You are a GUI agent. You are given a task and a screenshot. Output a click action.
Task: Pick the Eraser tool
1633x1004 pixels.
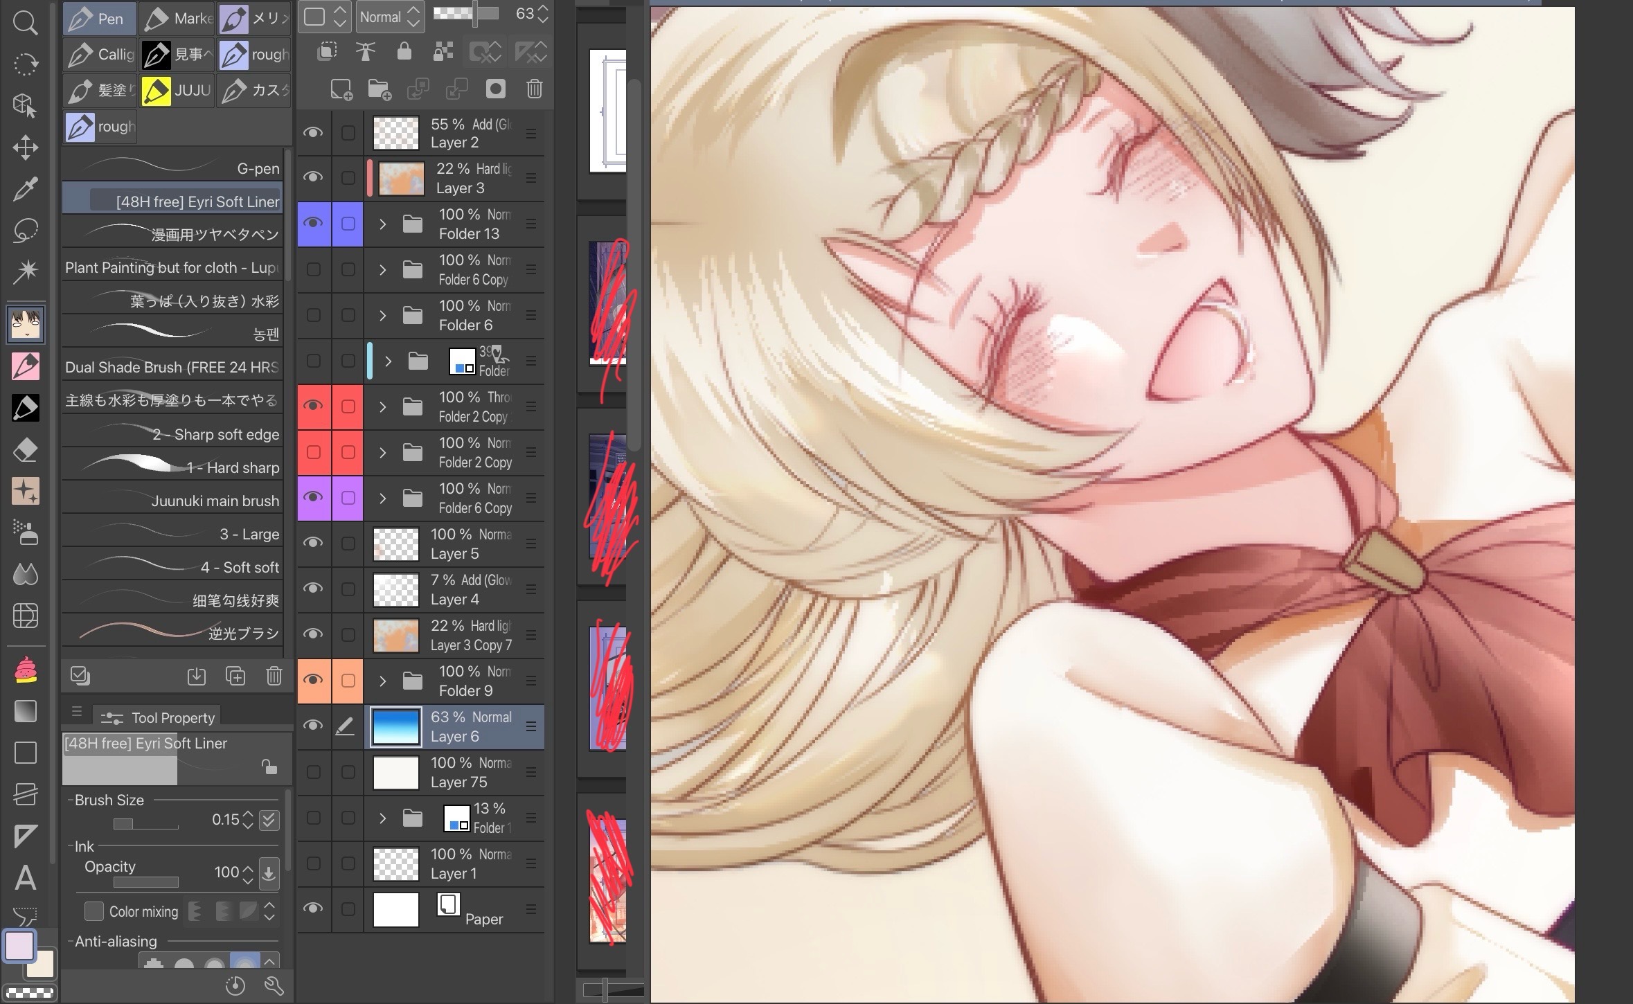point(25,450)
